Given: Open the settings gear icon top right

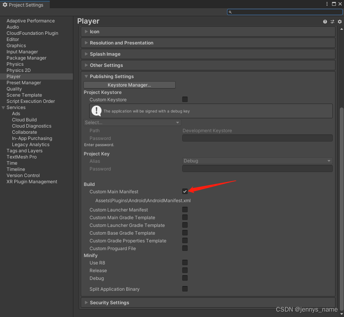Looking at the screenshot, I should [339, 22].
